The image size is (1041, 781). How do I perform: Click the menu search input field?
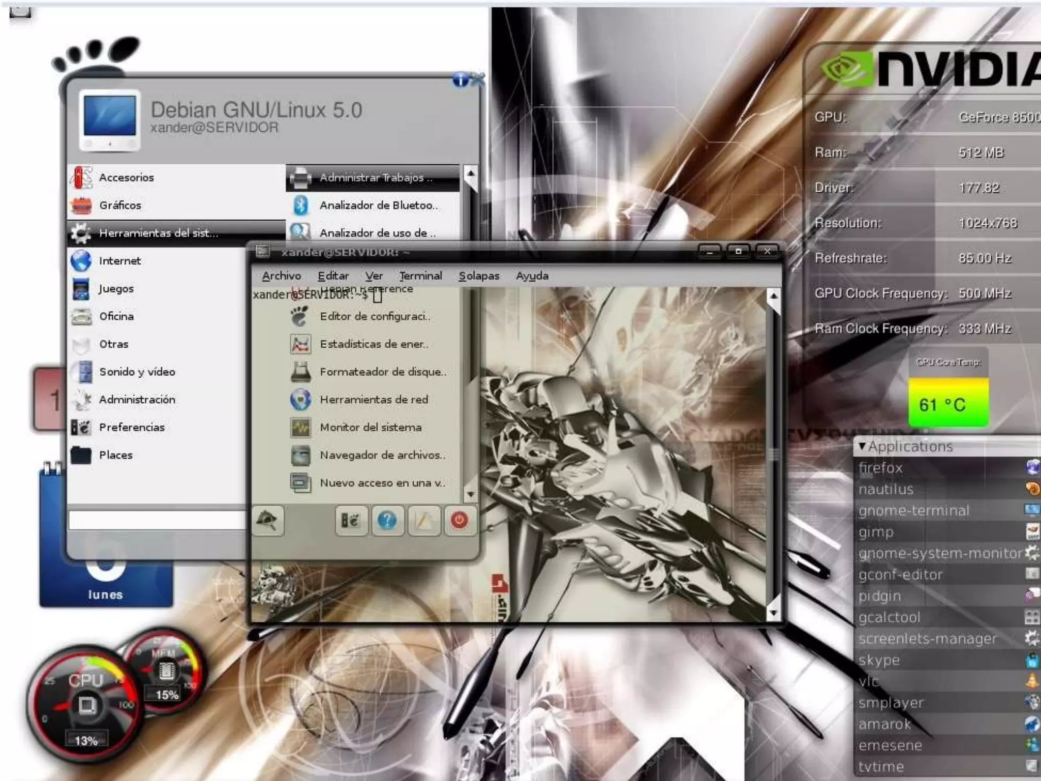point(158,520)
